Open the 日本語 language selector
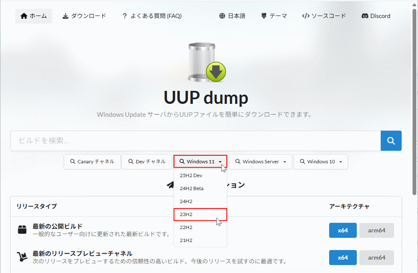Image resolution: width=418 pixels, height=273 pixels. pyautogui.click(x=232, y=16)
